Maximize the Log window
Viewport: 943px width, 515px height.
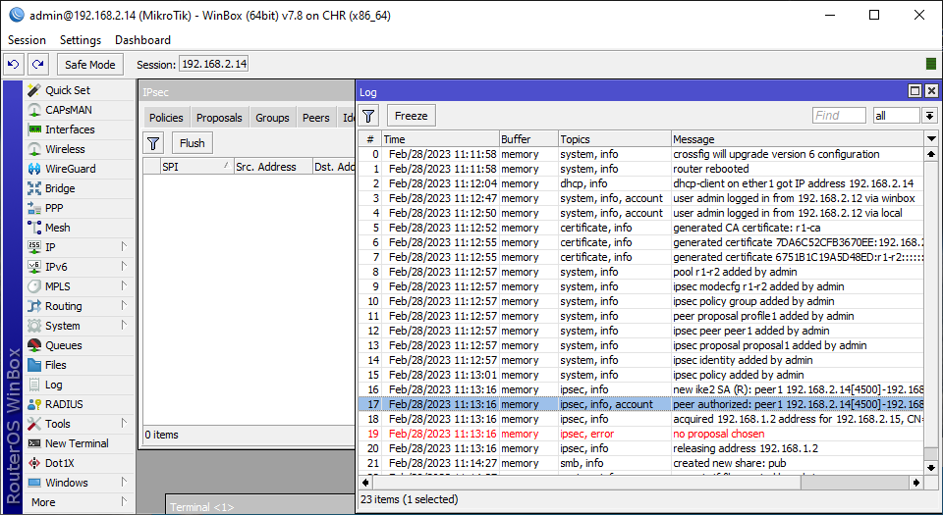(915, 91)
